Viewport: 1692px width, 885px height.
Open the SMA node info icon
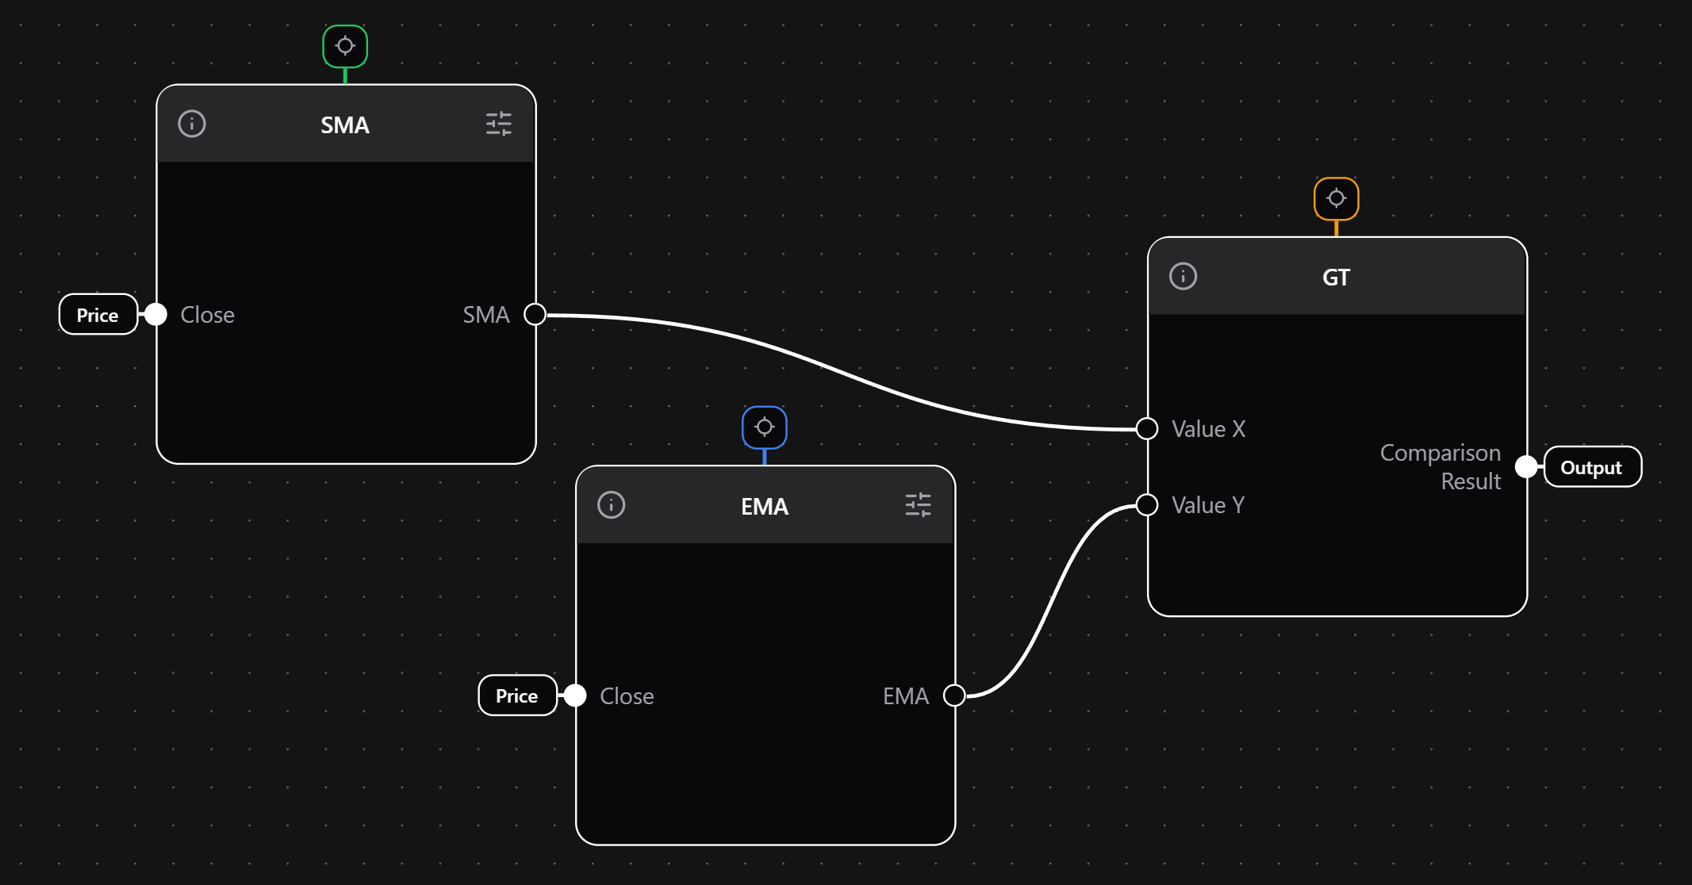pos(191,124)
